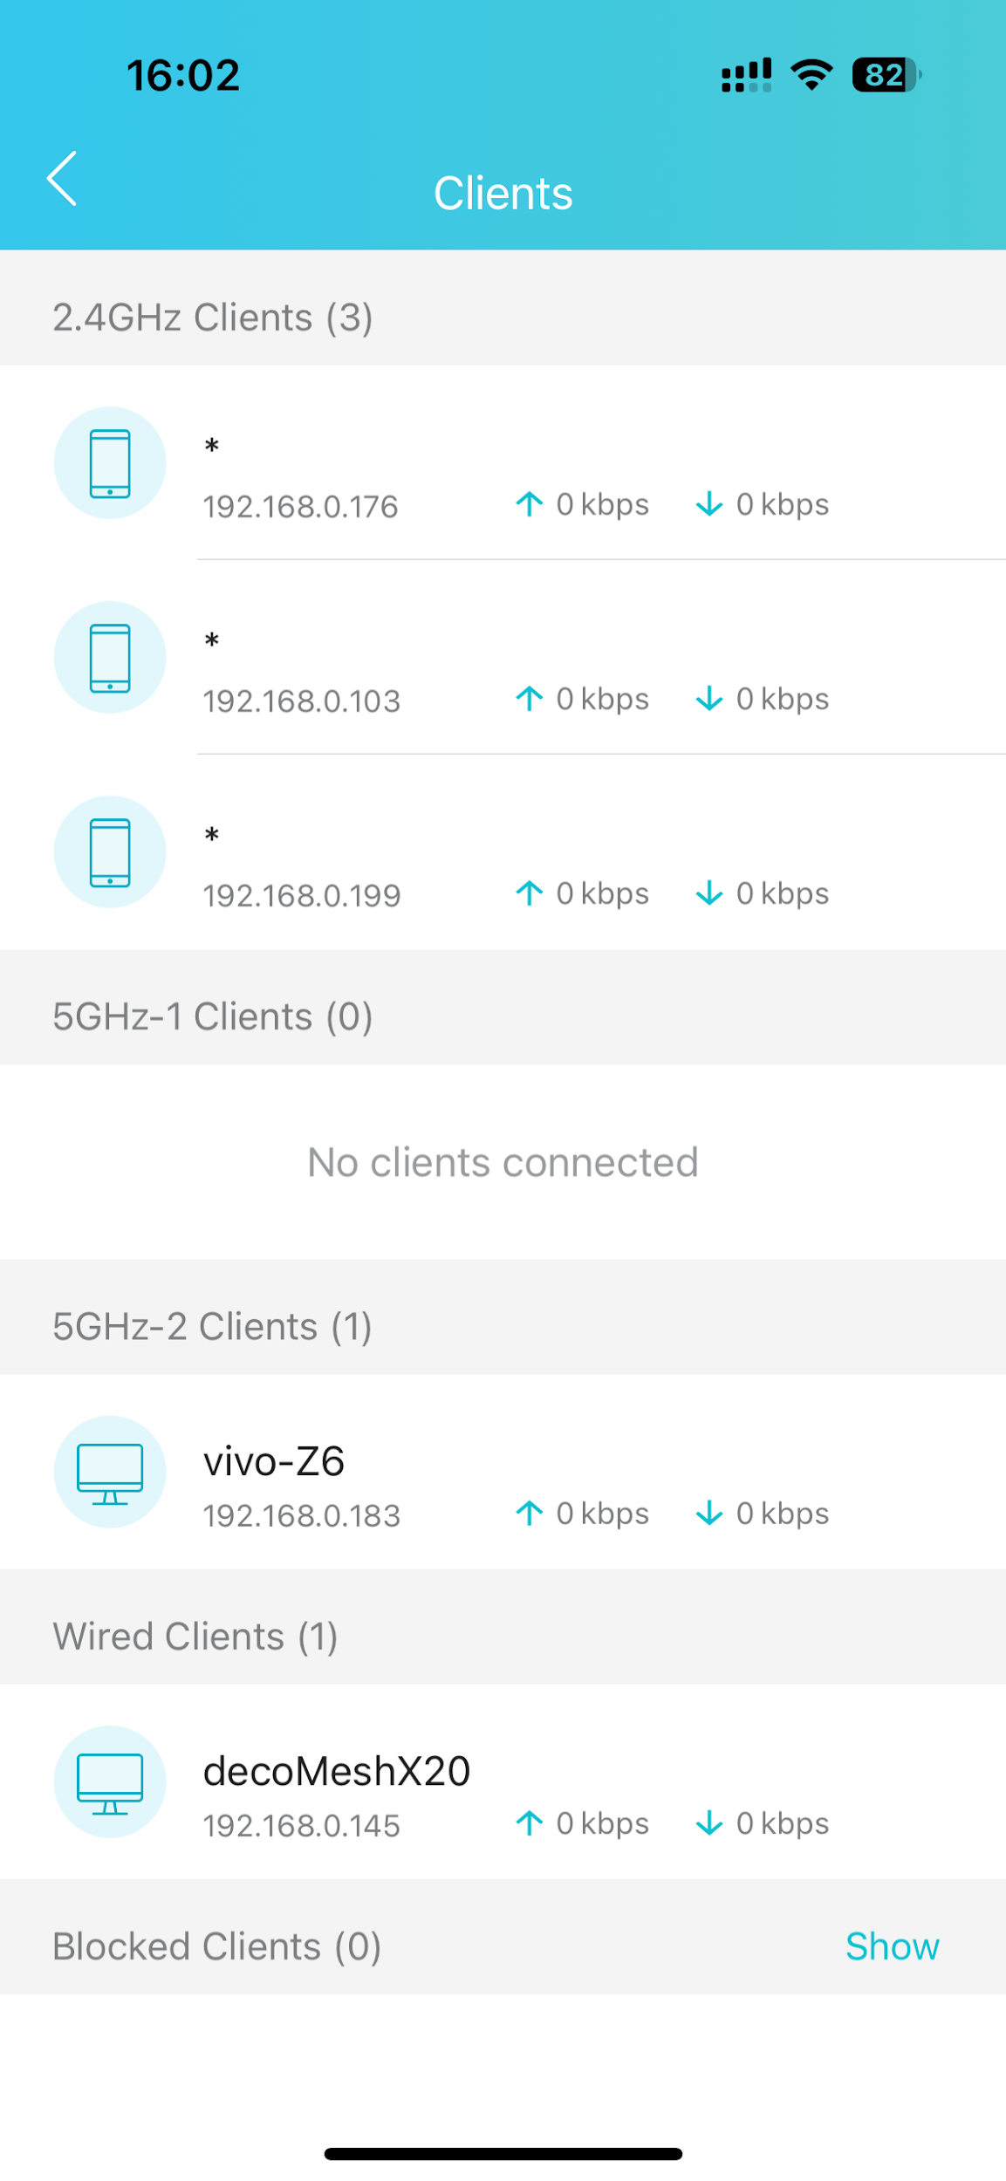Click the download arrow for client 192.168.0.103
This screenshot has width=1006, height=2181.
(x=710, y=698)
